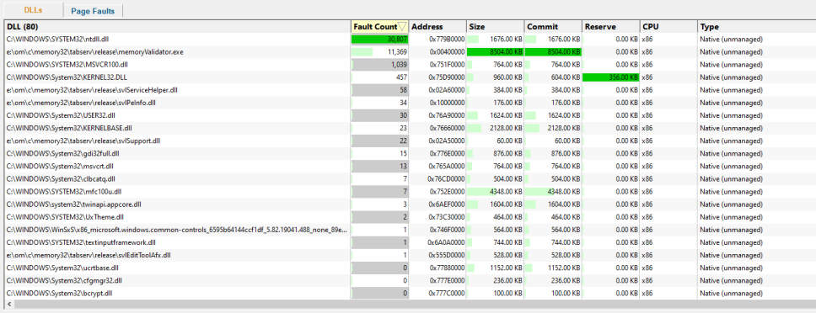Sort by the DLL (80) column header
This screenshot has width=816, height=313.
click(178, 27)
